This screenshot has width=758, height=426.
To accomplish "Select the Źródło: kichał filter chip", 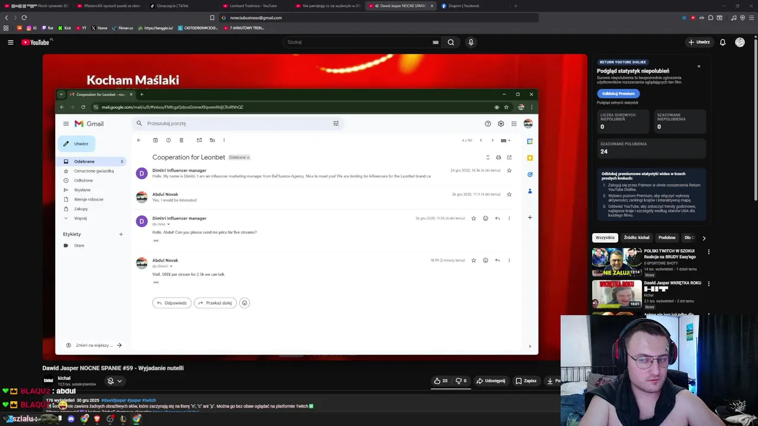I will coord(637,238).
